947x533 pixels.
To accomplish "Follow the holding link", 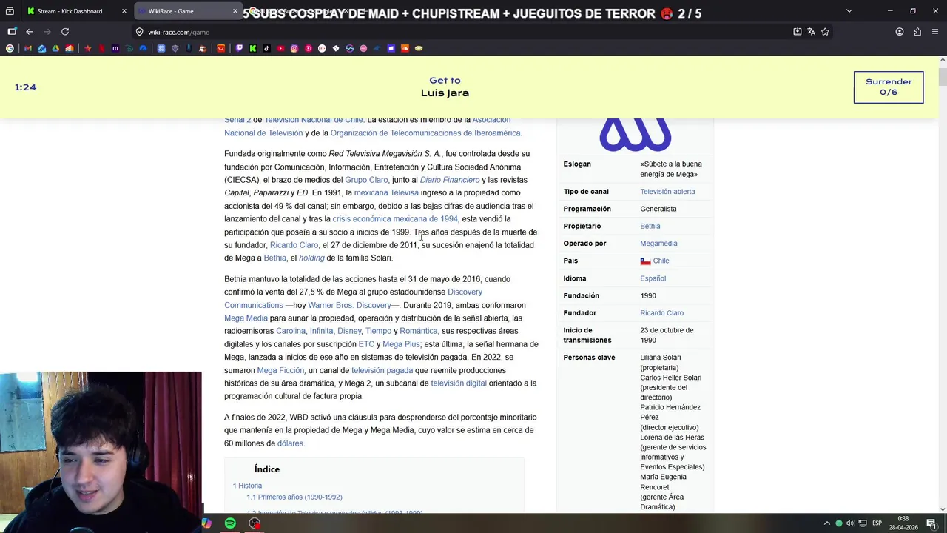I will 311,258.
